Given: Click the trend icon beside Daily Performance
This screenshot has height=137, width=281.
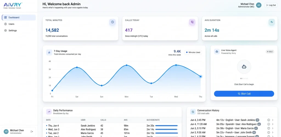Looking at the screenshot, I should tap(49, 112).
